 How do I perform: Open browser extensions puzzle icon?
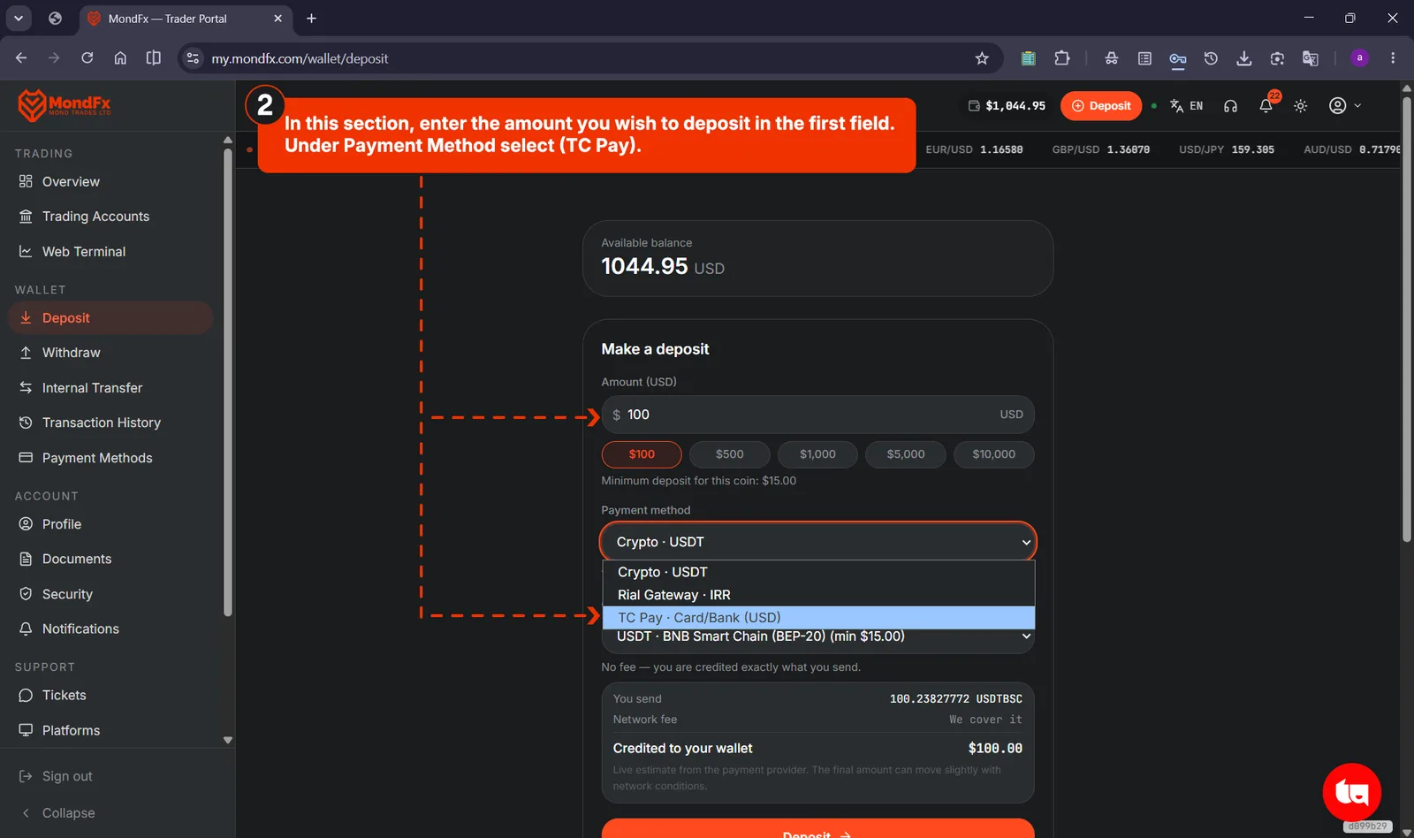pos(1062,58)
